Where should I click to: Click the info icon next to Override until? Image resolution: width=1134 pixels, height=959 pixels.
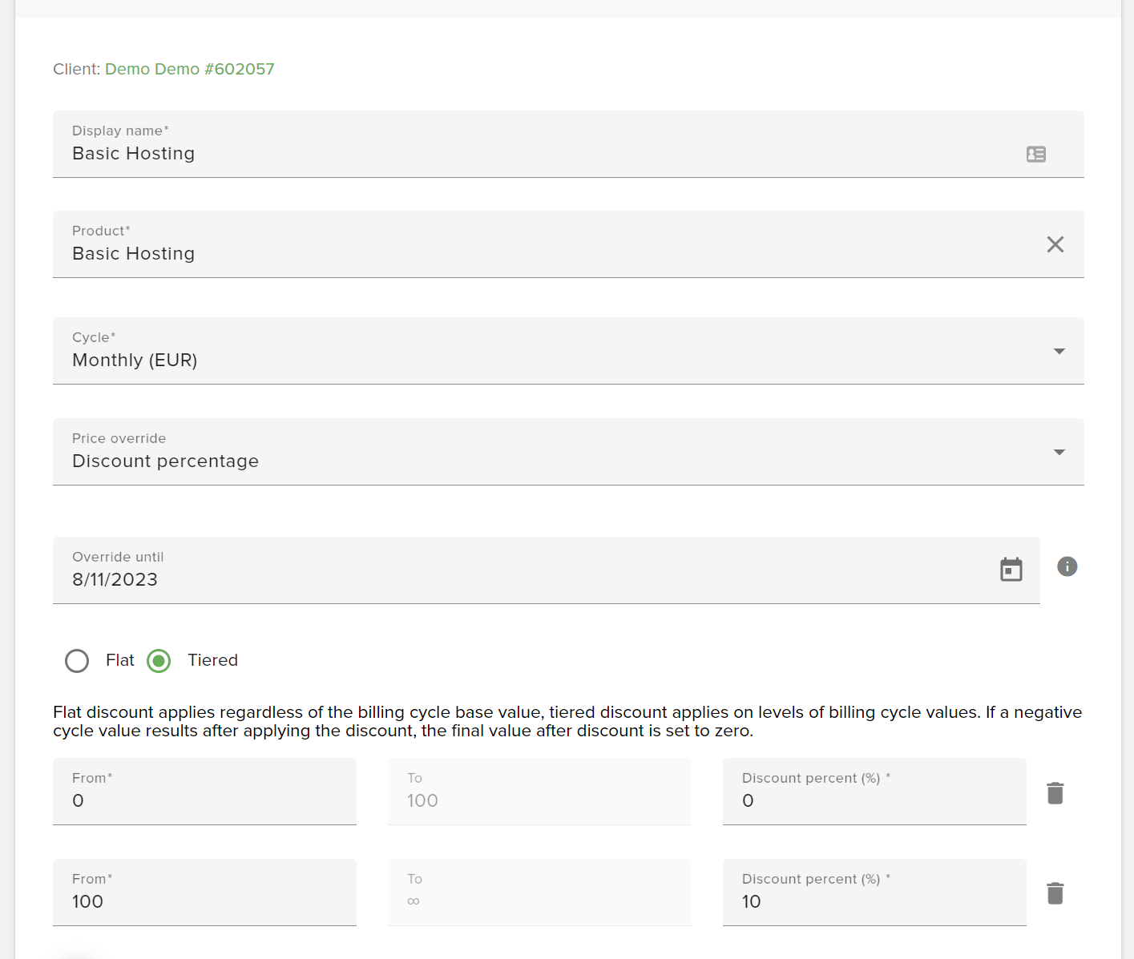tap(1067, 566)
